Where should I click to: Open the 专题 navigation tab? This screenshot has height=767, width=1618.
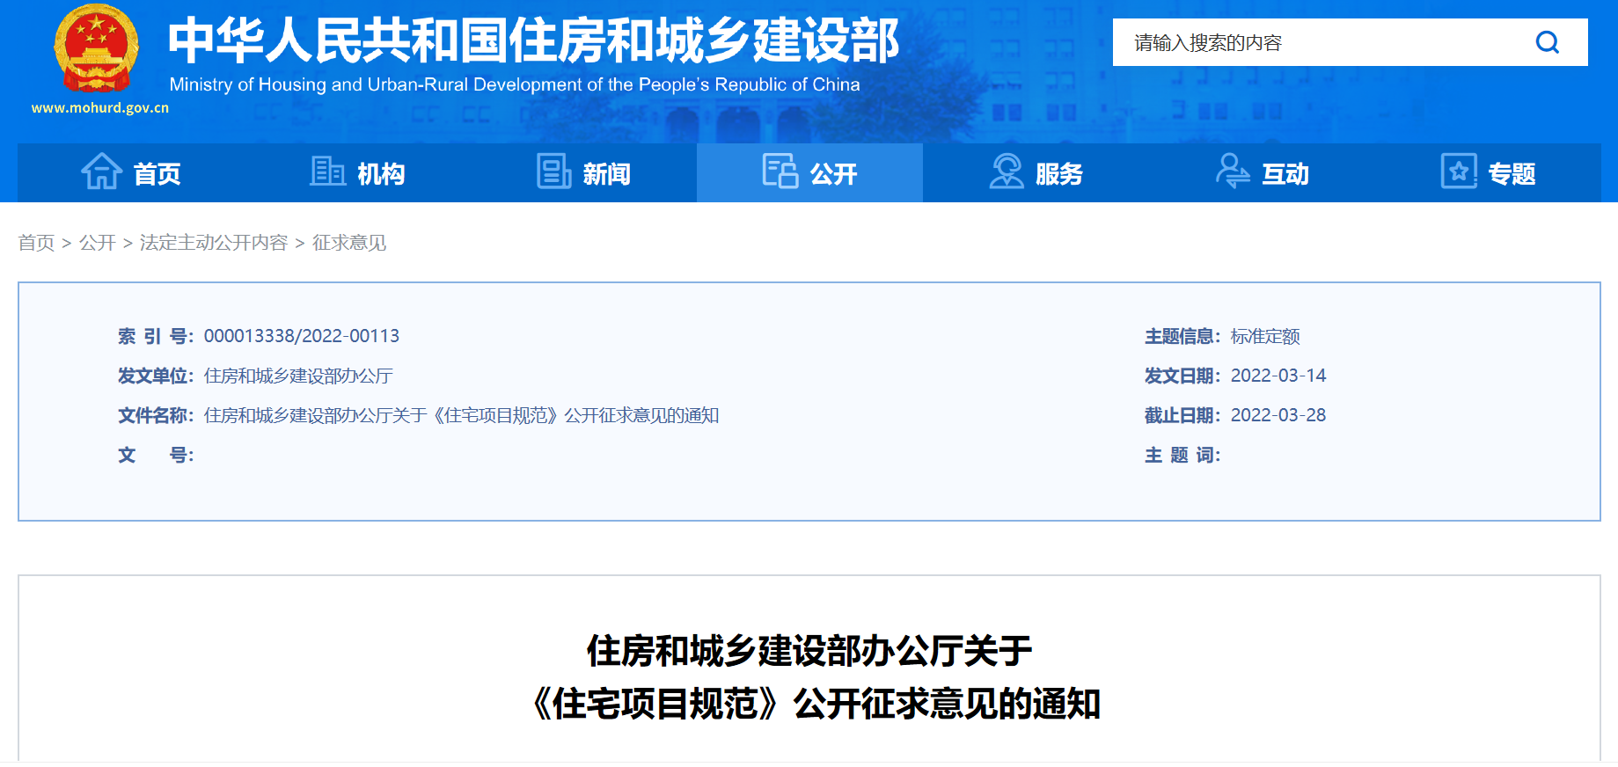[x=1488, y=173]
